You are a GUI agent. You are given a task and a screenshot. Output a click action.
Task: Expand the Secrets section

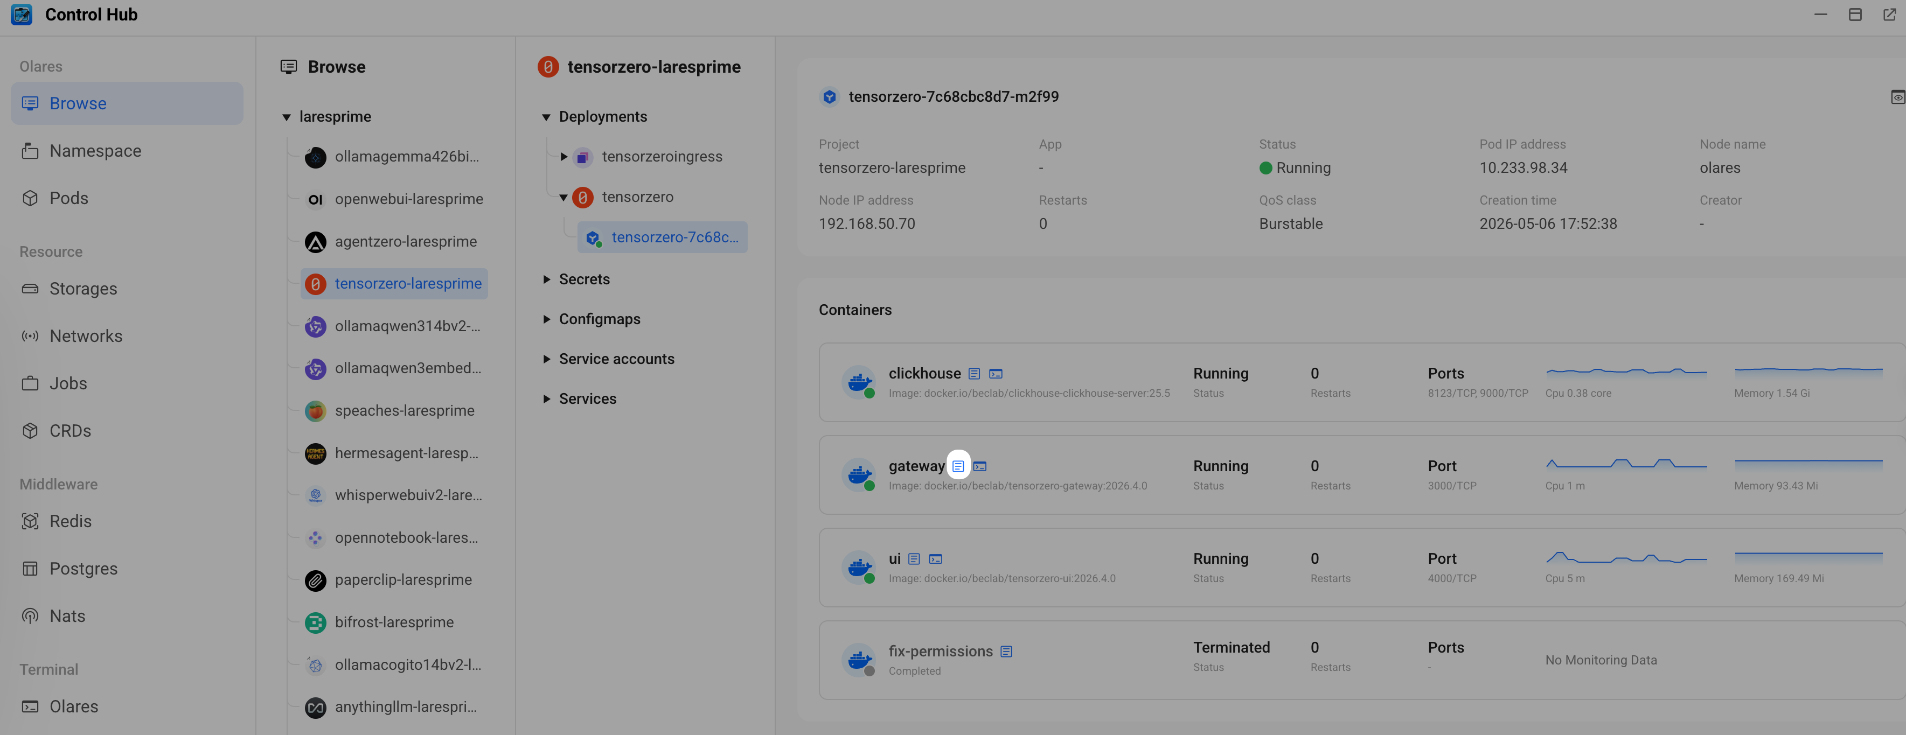point(546,279)
